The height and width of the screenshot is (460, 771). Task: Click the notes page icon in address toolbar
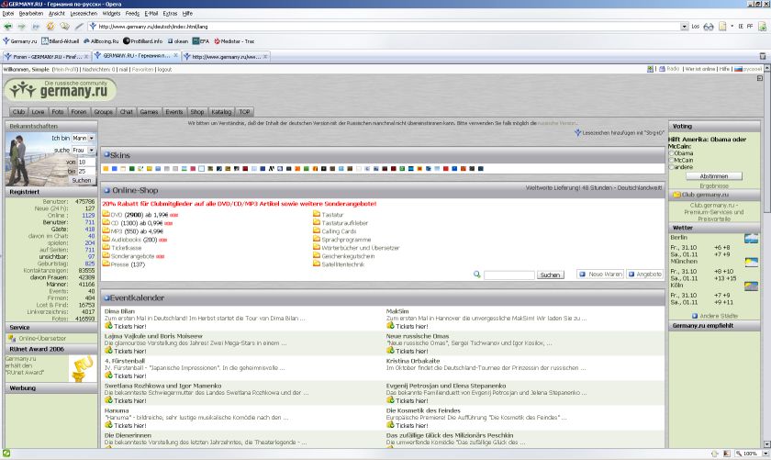722,27
